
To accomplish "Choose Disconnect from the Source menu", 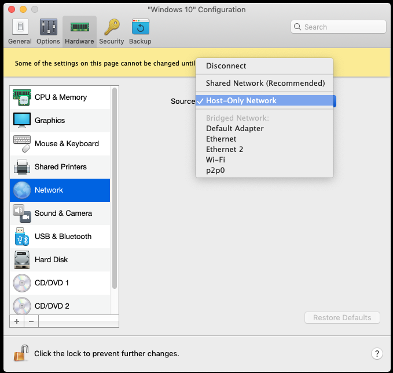I will 265,66.
